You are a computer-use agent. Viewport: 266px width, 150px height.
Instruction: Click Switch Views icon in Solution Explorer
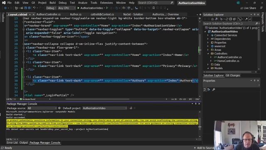(x=216, y=19)
